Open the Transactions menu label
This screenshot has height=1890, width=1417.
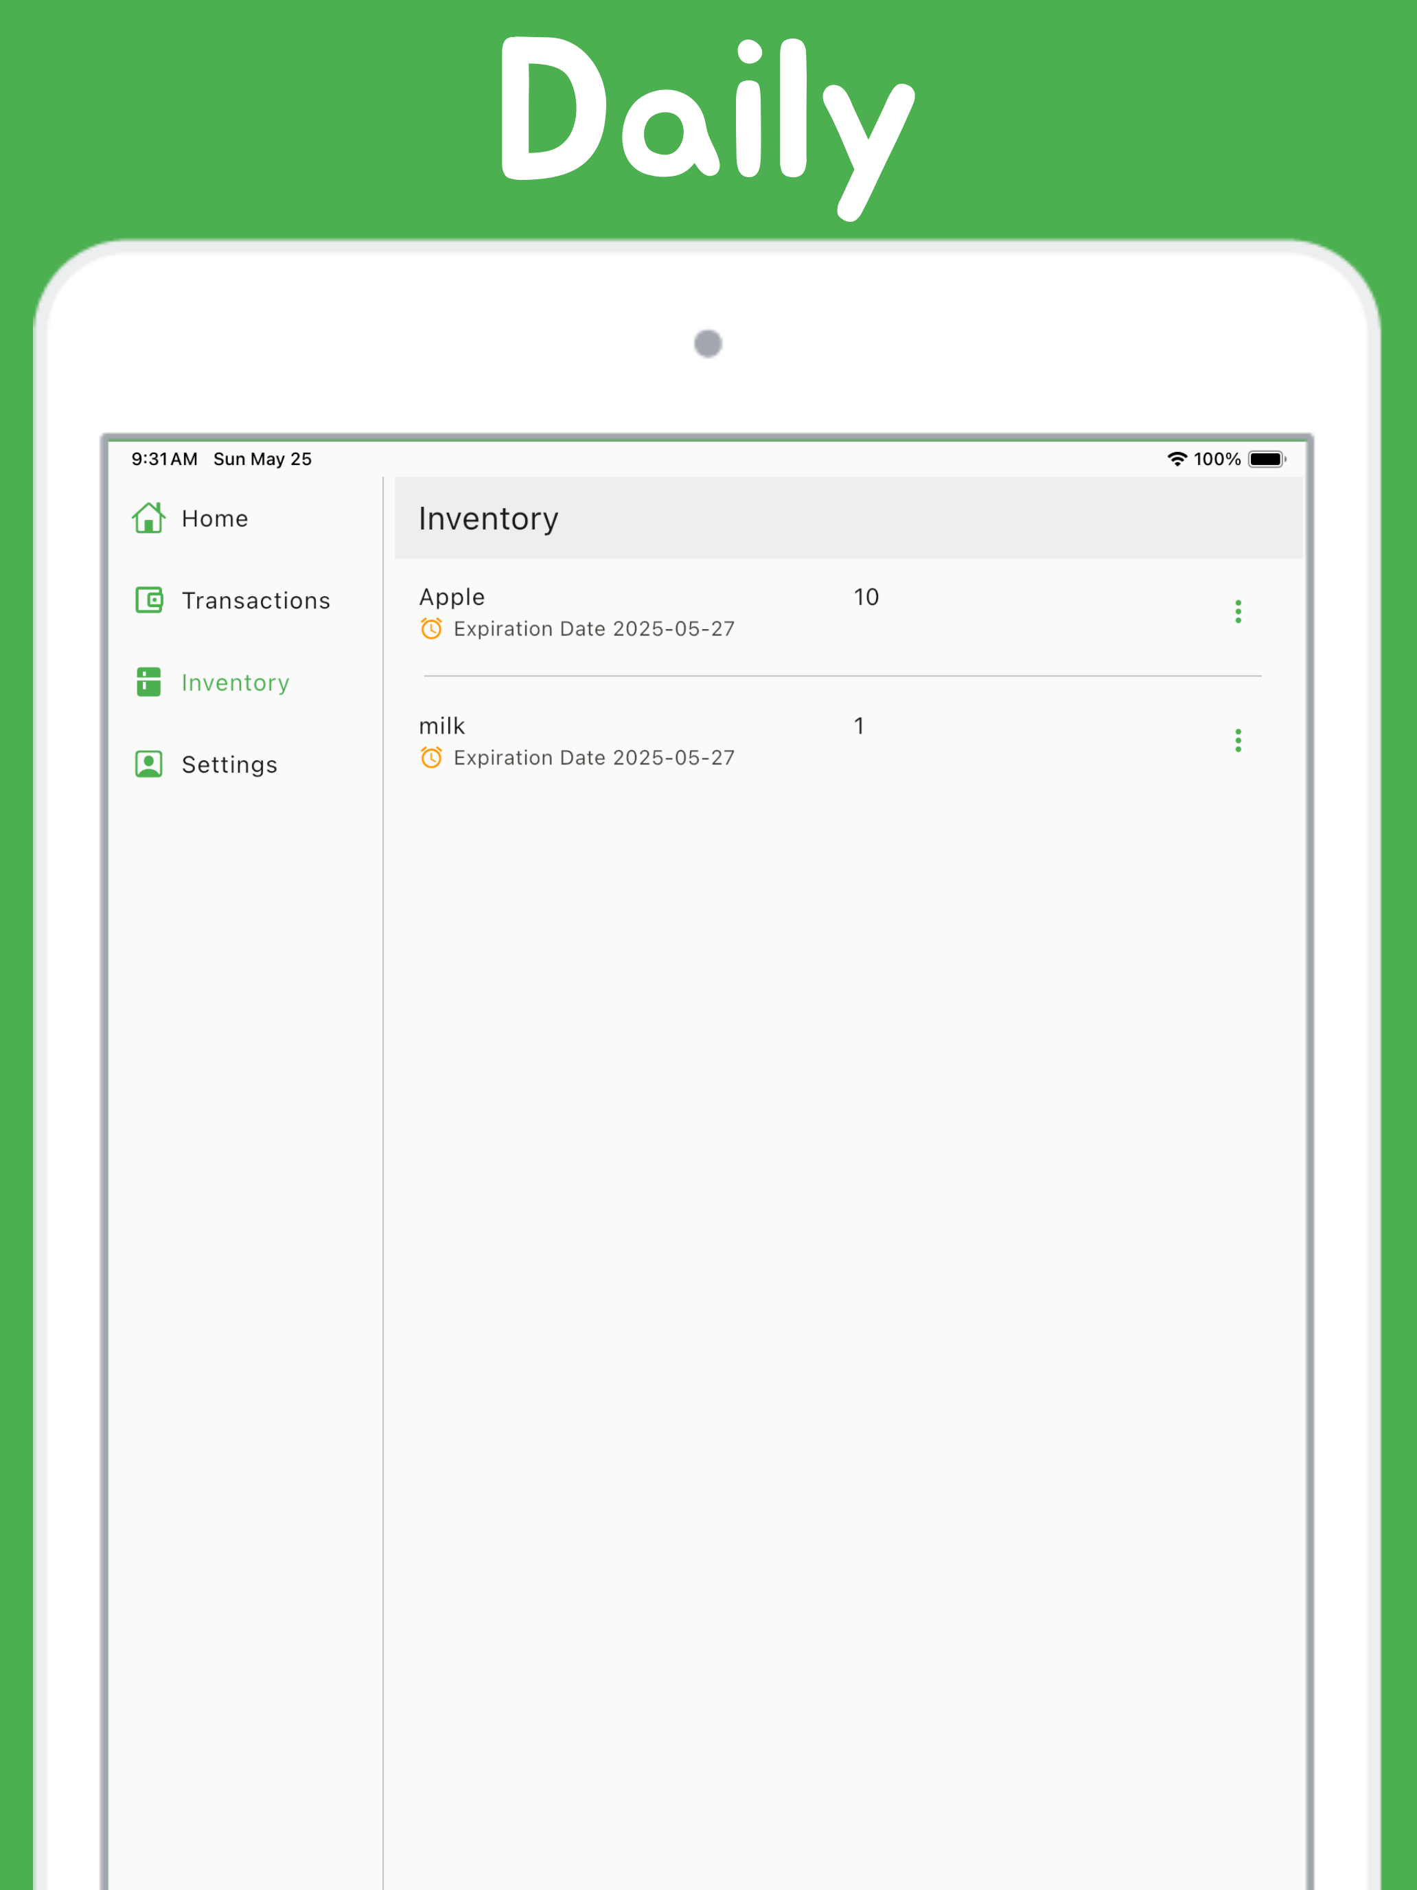[x=256, y=601]
